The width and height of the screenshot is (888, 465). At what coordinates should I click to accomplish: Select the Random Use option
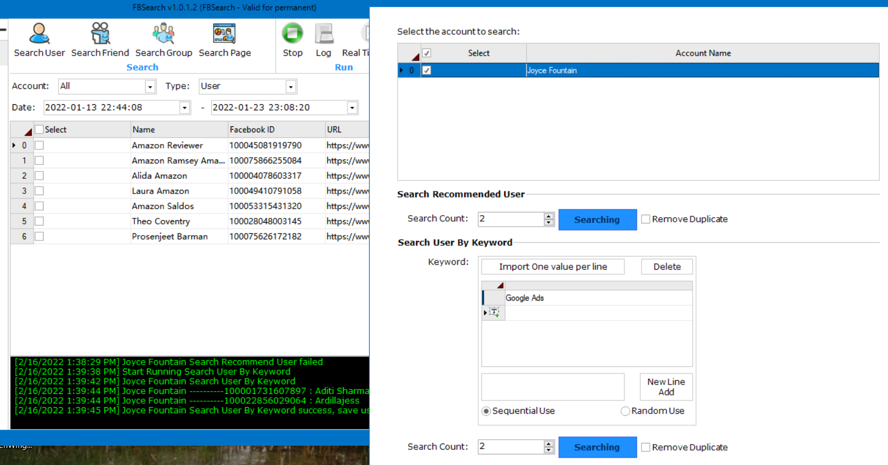[x=625, y=411]
